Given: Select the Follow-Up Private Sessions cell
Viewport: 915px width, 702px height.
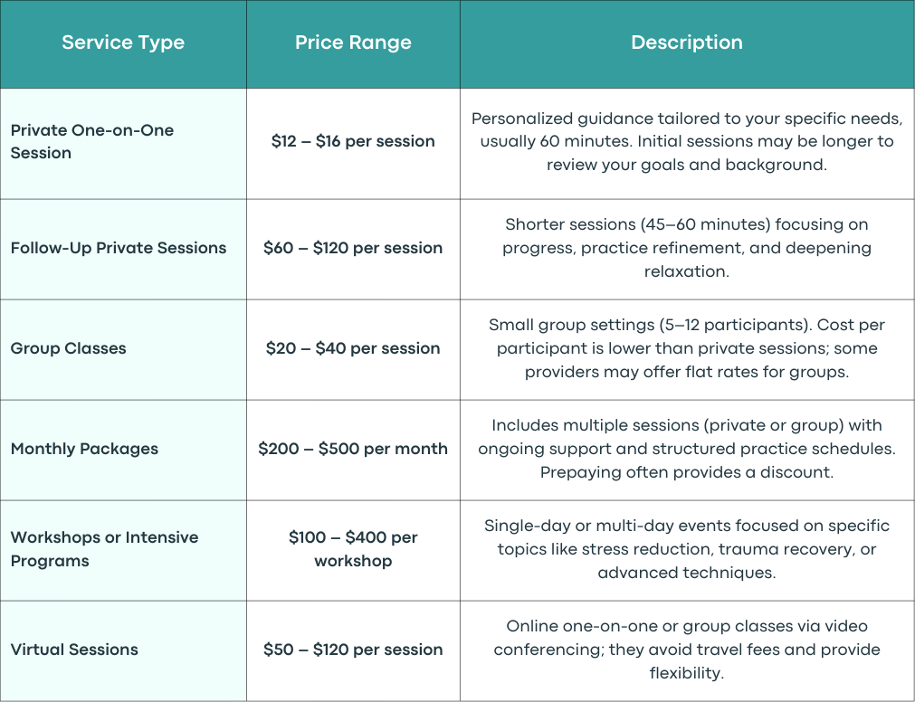Looking at the screenshot, I should tap(123, 250).
